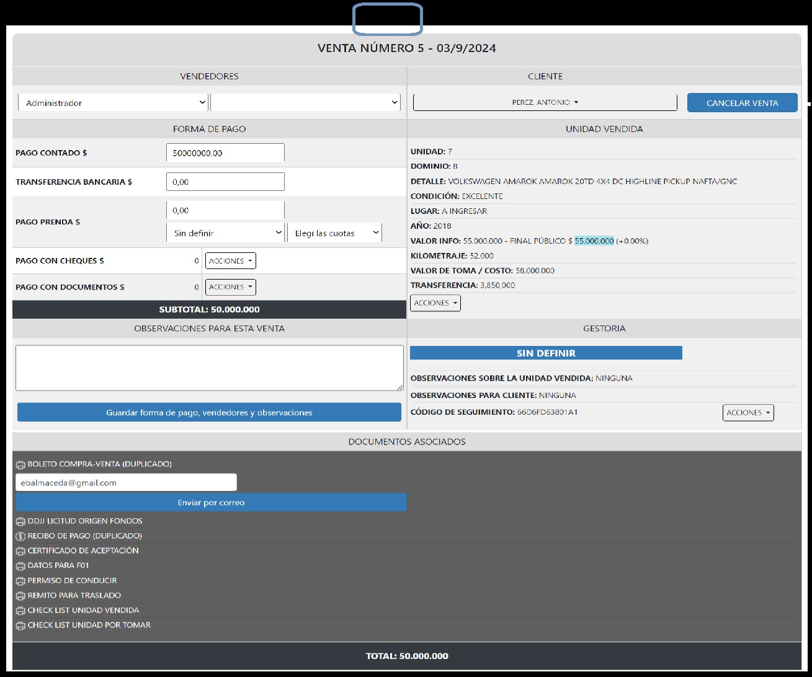812x677 pixels.
Task: Click the TOTAL: 50.000.000 footer text
Action: point(407,656)
